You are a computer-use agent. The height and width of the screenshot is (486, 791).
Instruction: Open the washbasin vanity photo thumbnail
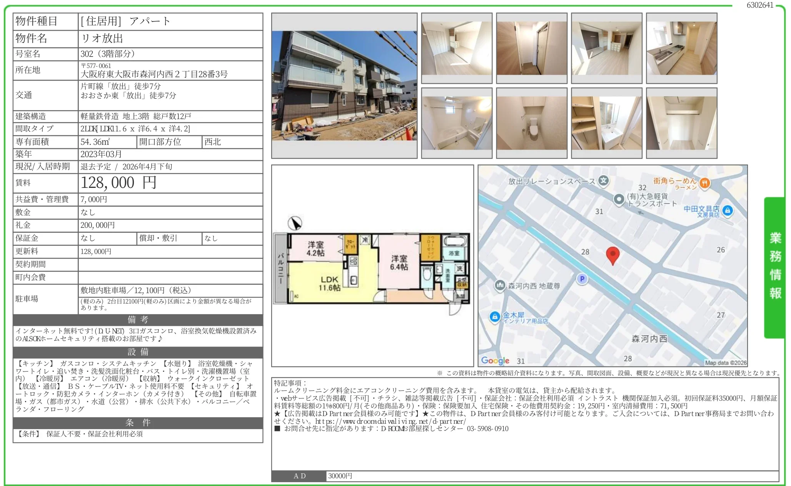[x=606, y=123]
